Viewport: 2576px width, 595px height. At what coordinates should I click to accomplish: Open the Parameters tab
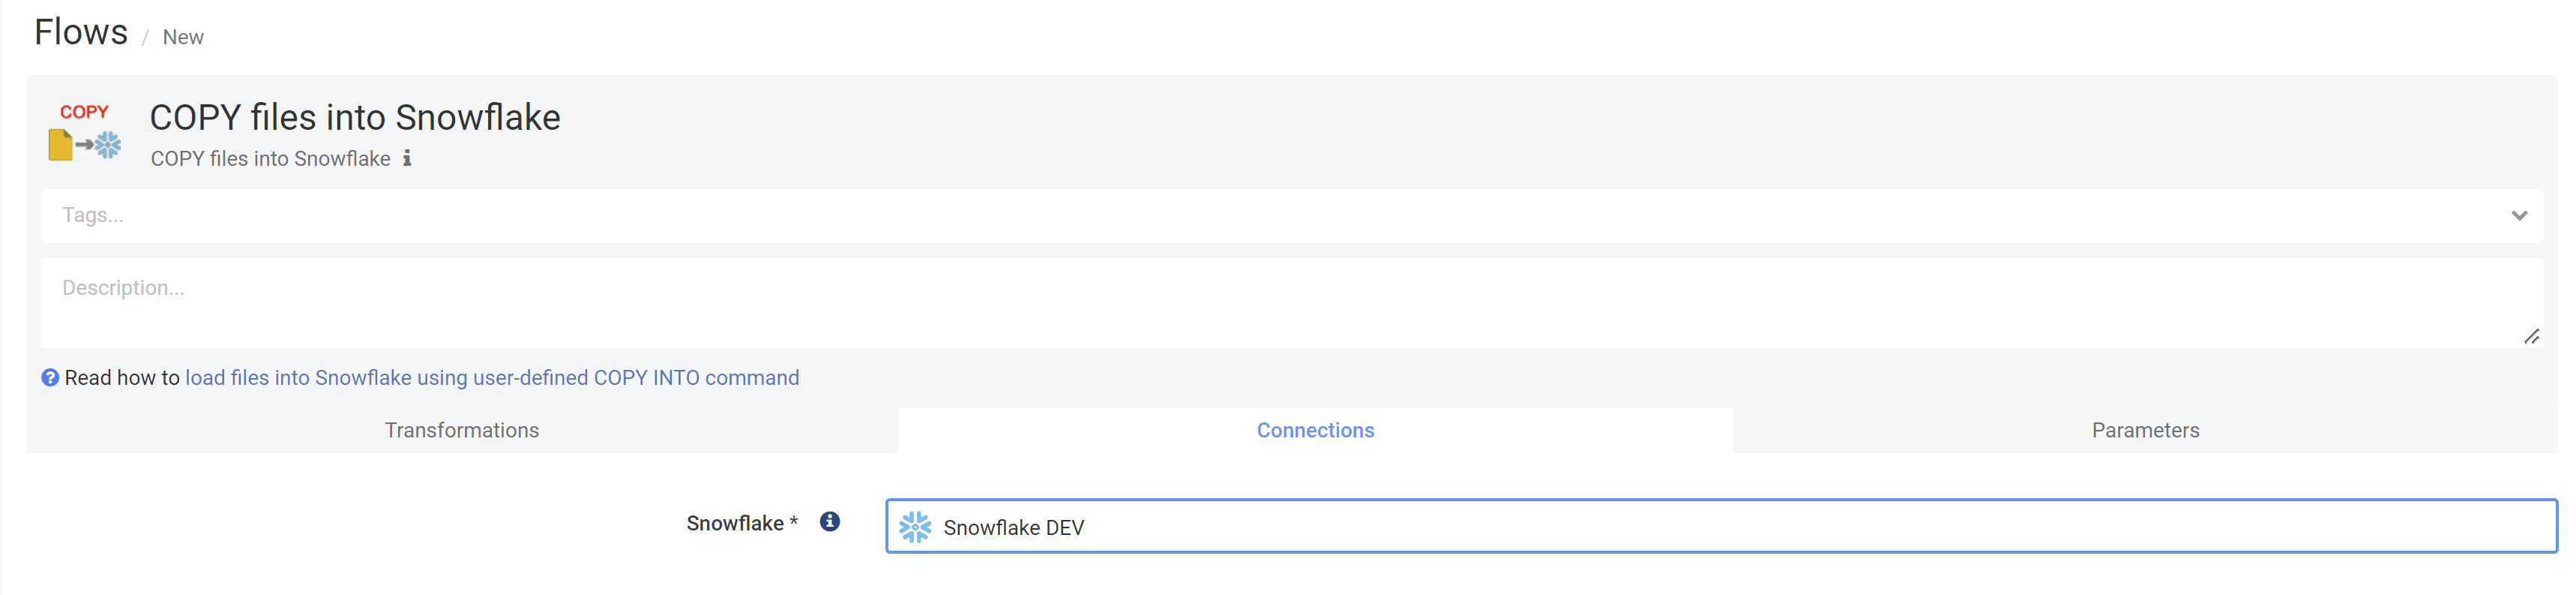pyautogui.click(x=2145, y=430)
